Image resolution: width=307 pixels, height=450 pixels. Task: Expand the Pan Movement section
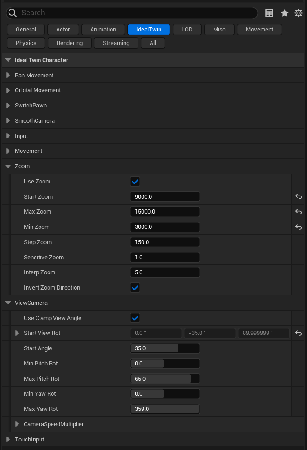coord(8,75)
